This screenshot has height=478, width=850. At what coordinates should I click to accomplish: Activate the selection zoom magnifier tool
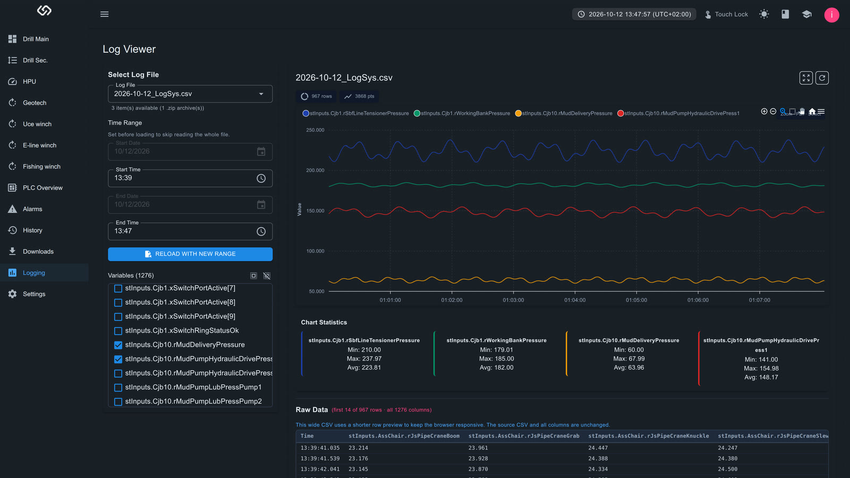pyautogui.click(x=783, y=112)
